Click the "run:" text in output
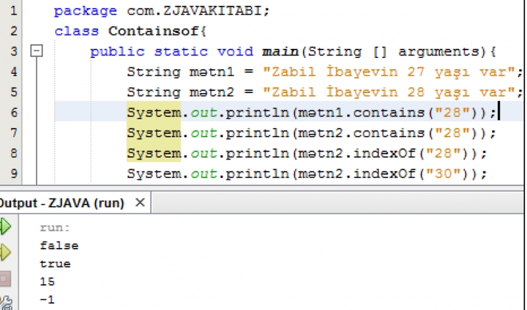This screenshot has height=310, width=527. tap(53, 228)
